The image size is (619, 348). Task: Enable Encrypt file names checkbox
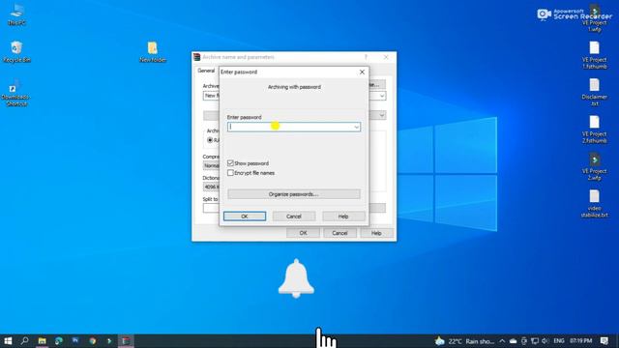pos(230,173)
